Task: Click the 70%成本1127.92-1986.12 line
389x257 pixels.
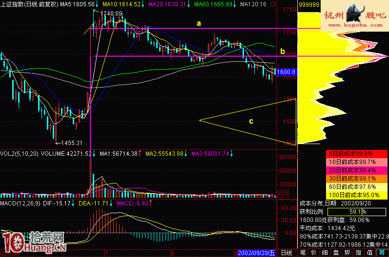Action: tap(344, 245)
